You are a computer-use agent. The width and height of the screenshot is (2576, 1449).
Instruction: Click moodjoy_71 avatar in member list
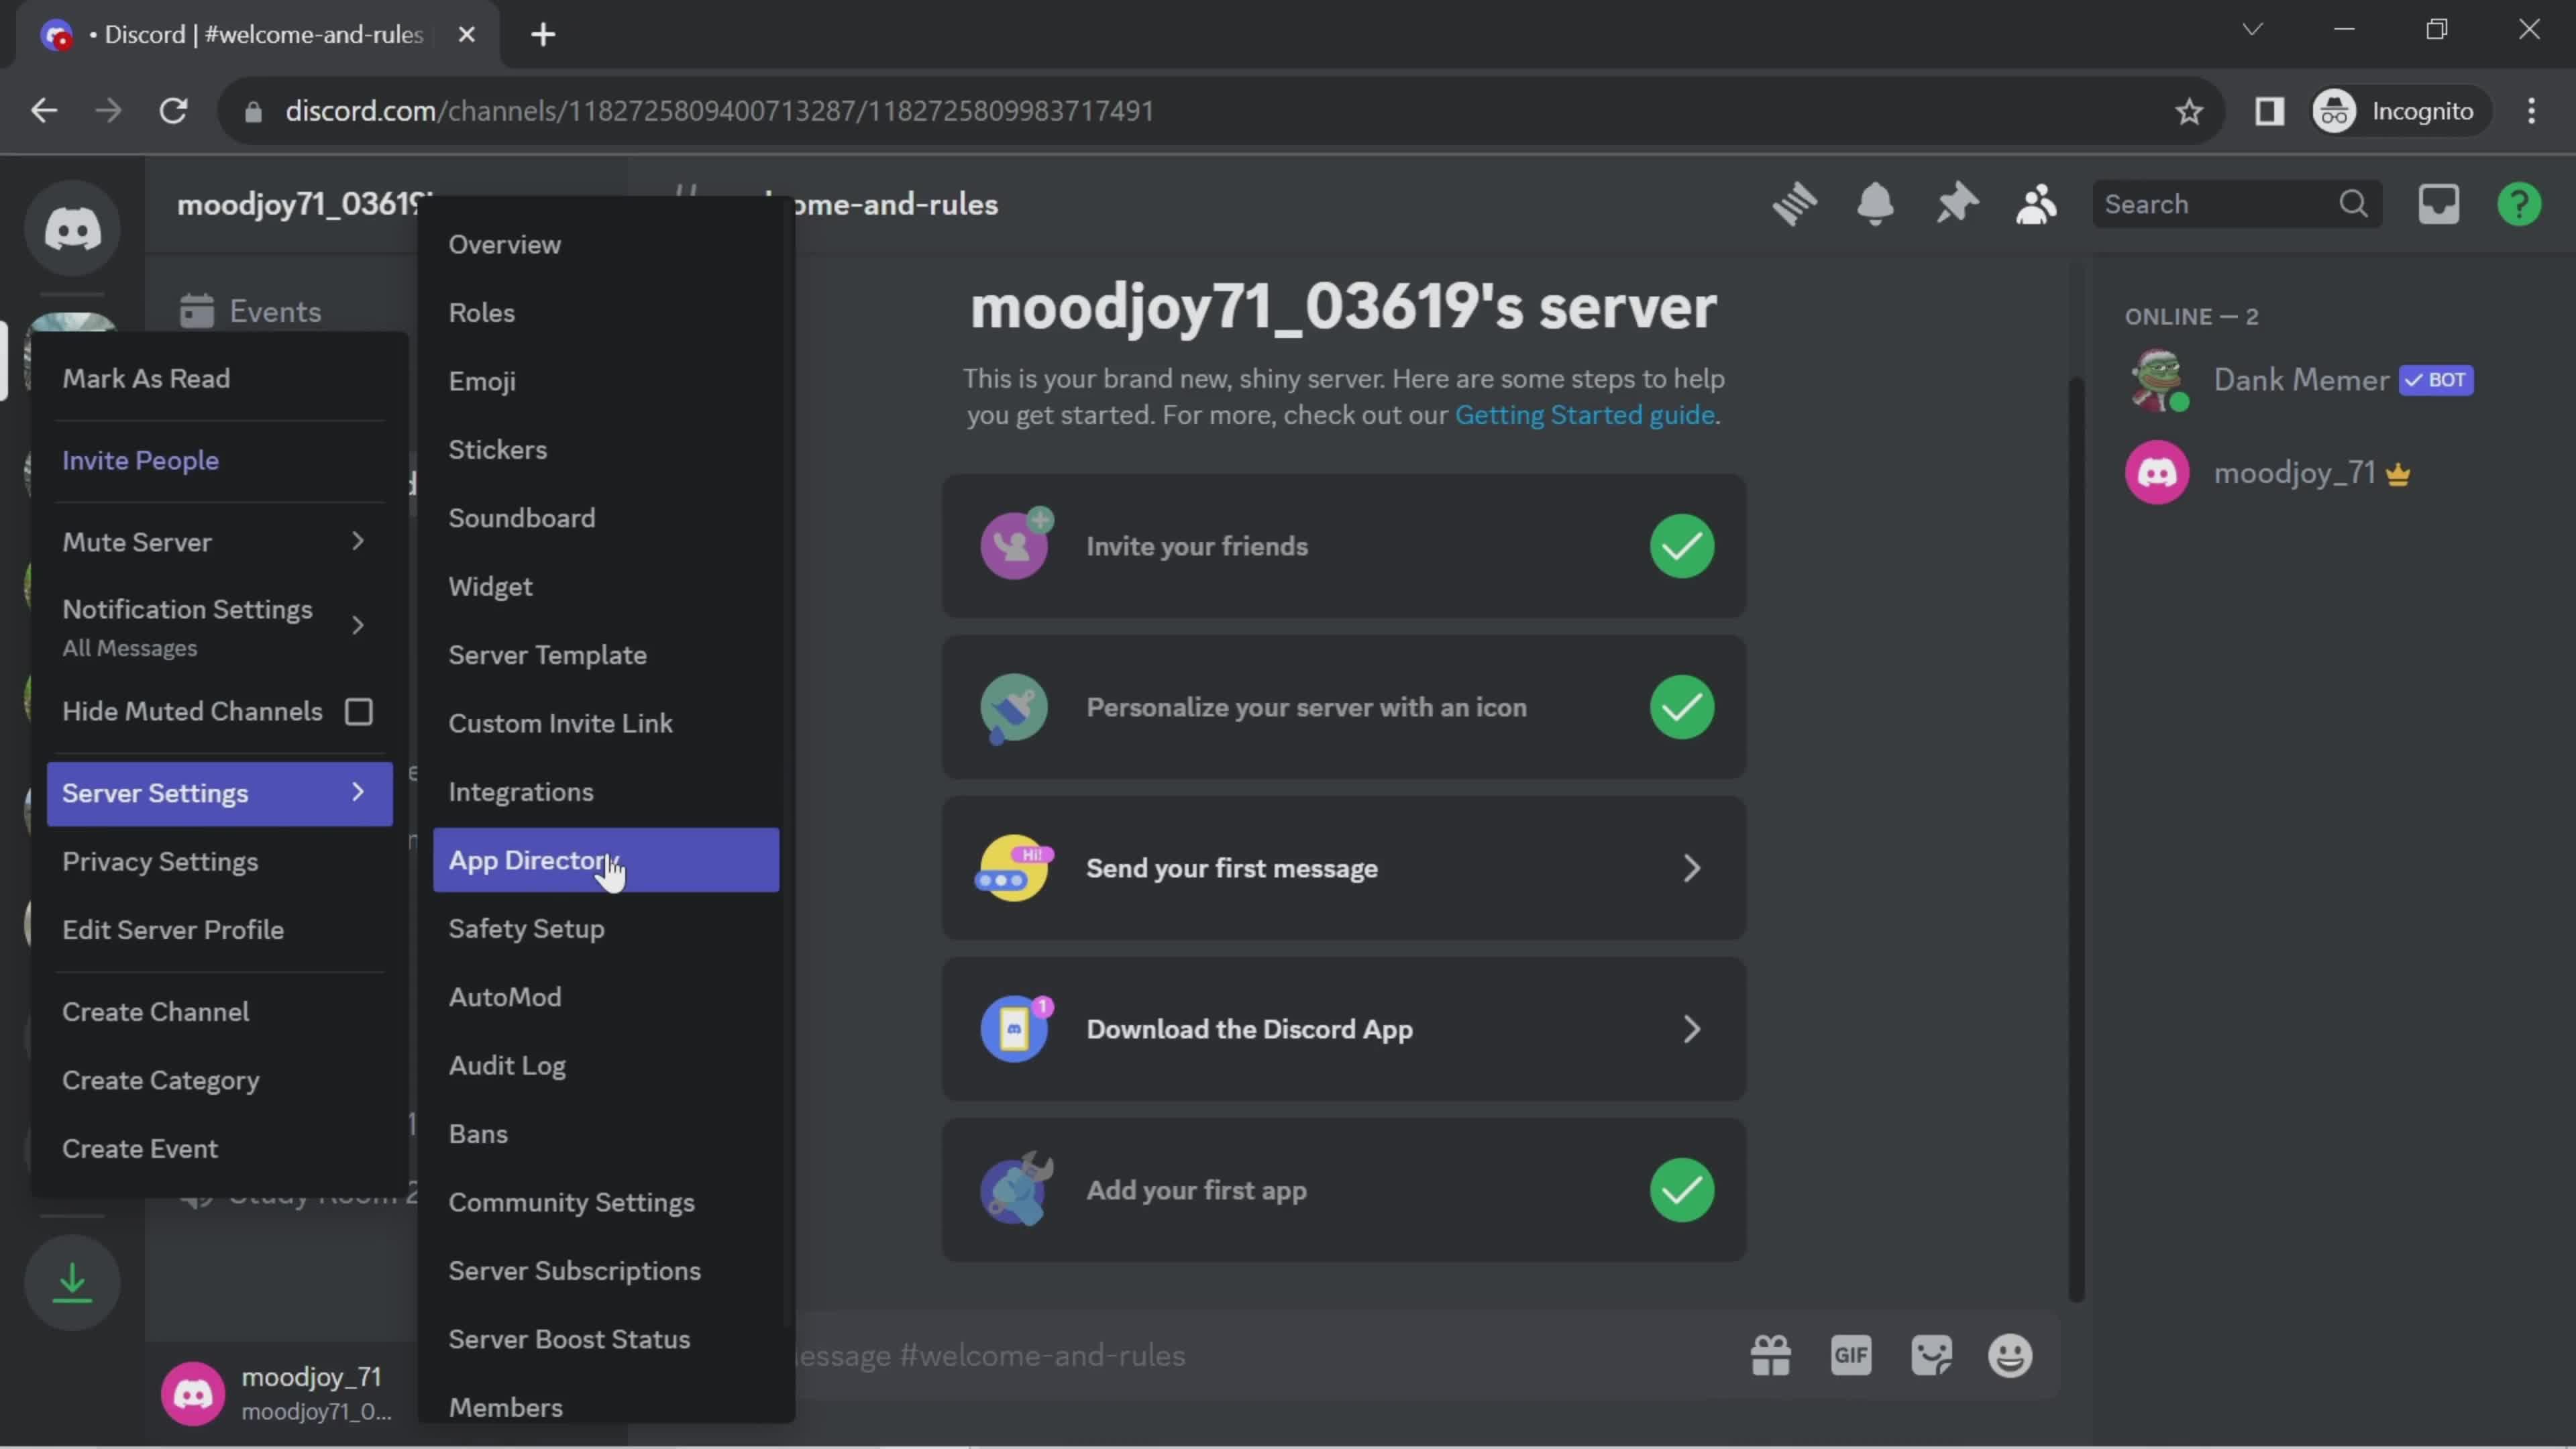pos(2157,472)
